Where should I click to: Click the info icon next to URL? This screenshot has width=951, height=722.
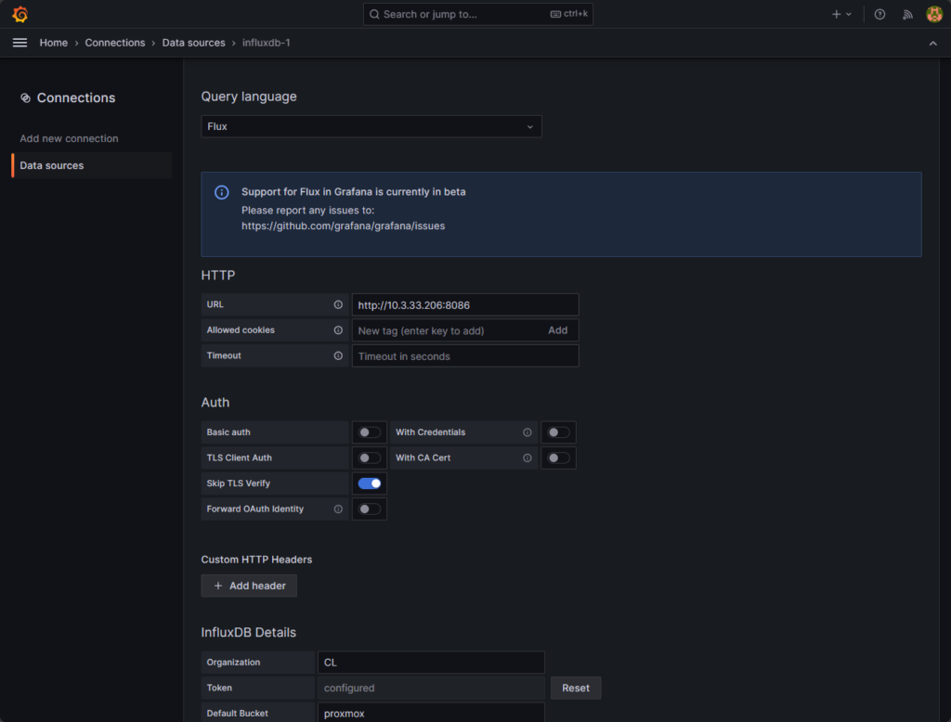(340, 303)
